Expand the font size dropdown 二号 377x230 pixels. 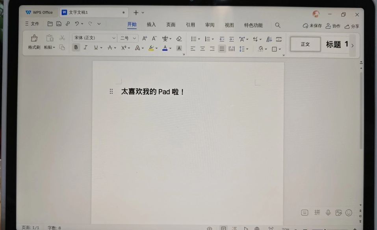[129, 38]
